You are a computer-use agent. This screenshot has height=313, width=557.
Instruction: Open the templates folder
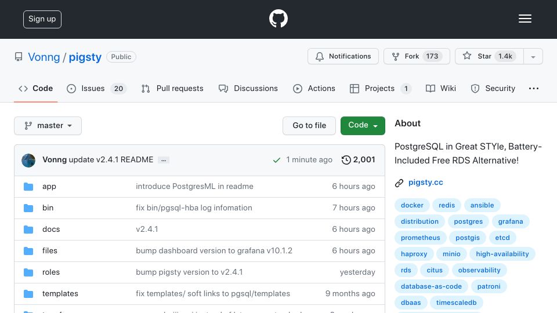coord(60,294)
